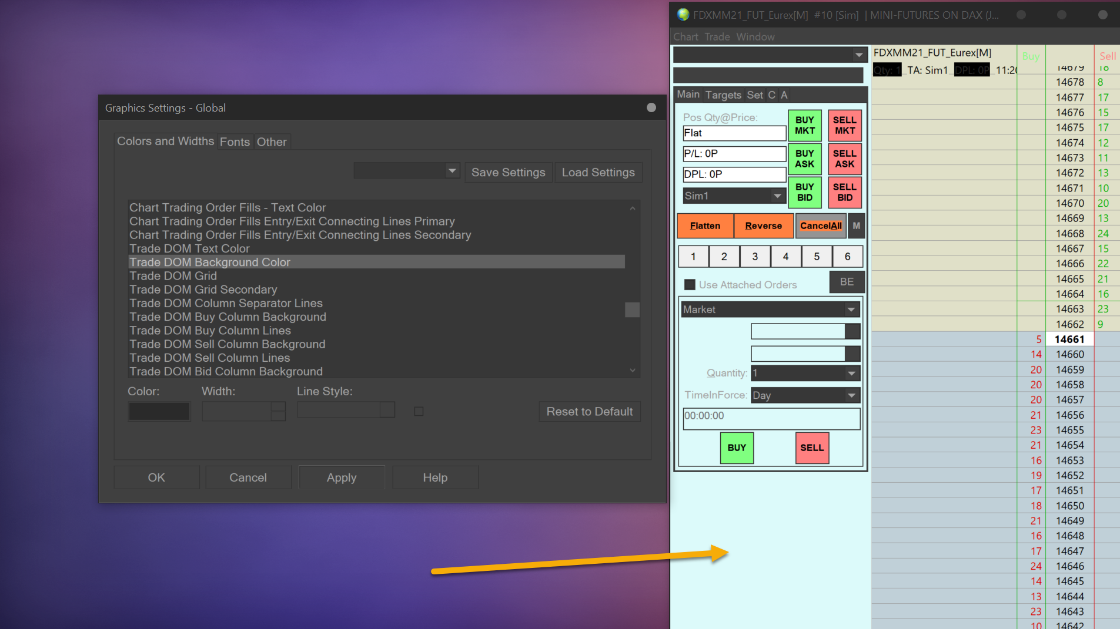The width and height of the screenshot is (1120, 629).
Task: Select the Main tab in trade window
Action: tap(688, 95)
